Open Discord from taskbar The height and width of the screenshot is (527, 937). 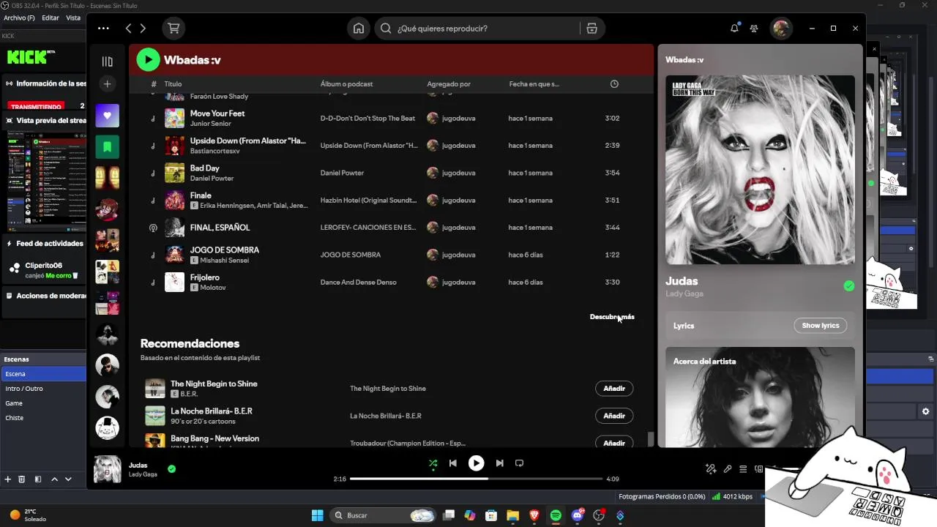pyautogui.click(x=578, y=515)
